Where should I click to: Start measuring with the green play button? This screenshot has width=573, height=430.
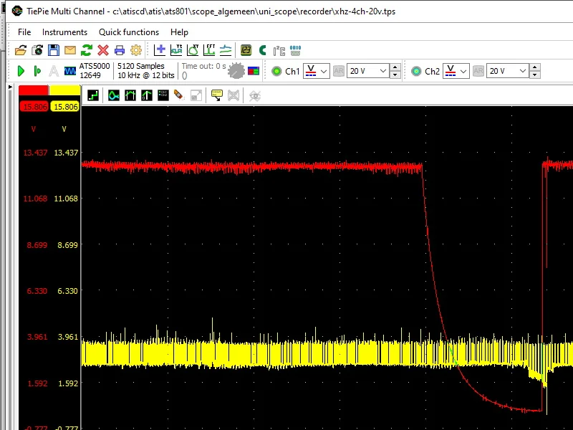21,71
